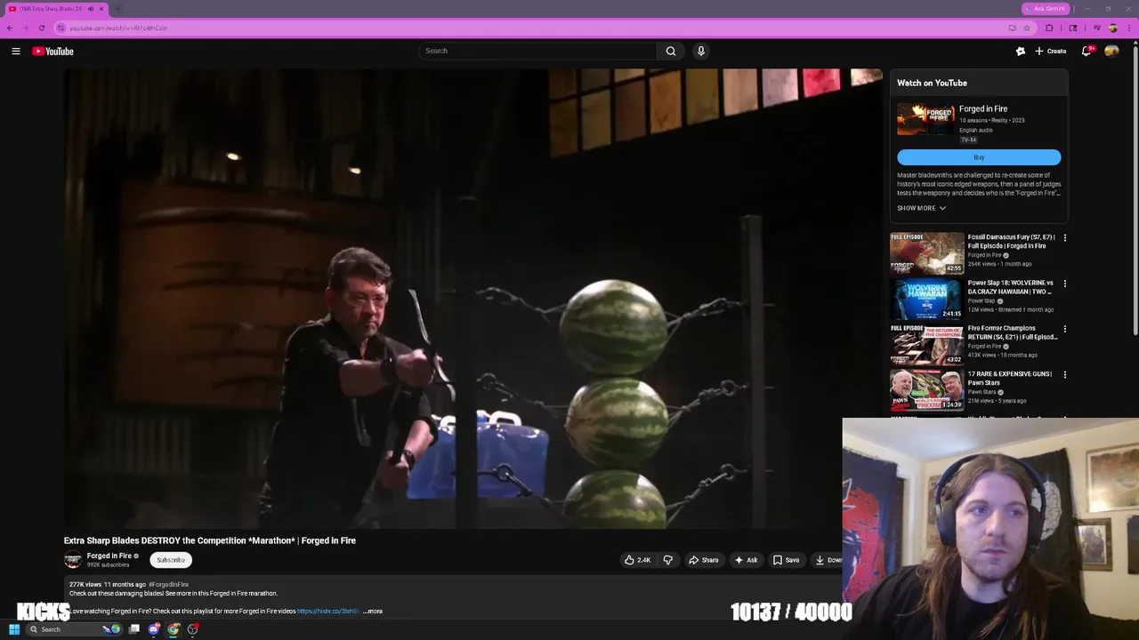The image size is (1139, 640).
Task: Dislike the video
Action: tap(667, 560)
